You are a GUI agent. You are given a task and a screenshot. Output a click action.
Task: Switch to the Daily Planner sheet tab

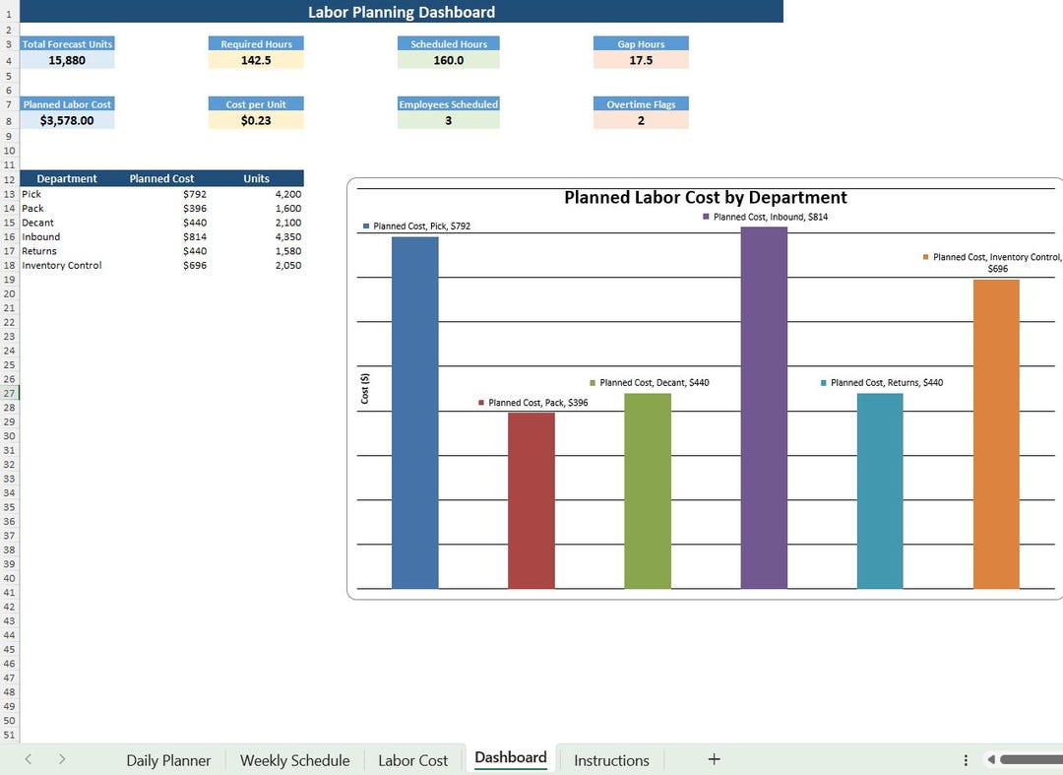coord(168,760)
